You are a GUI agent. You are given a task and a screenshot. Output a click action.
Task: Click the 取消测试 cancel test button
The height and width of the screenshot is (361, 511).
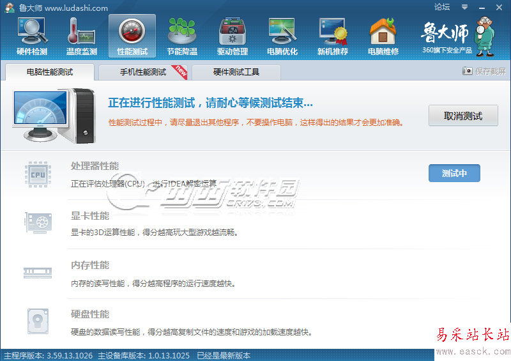[x=463, y=116]
